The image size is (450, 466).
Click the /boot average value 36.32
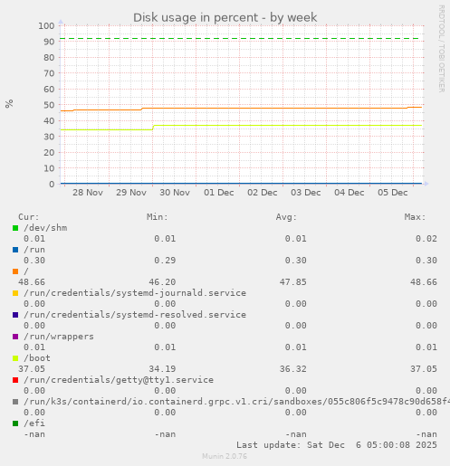coord(293,369)
